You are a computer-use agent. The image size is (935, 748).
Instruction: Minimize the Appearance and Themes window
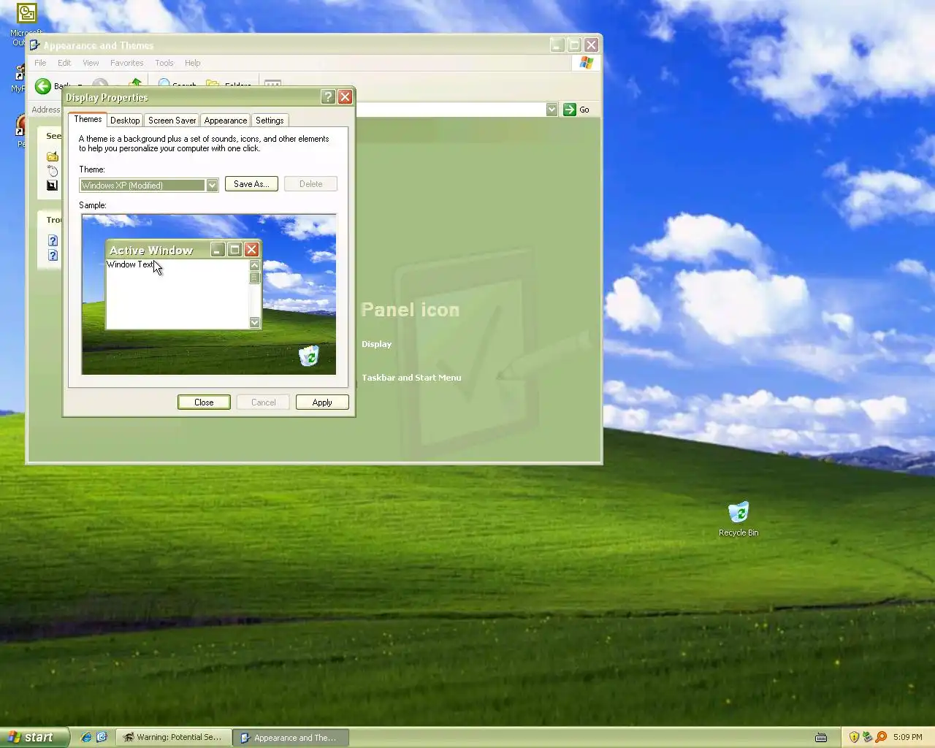557,45
